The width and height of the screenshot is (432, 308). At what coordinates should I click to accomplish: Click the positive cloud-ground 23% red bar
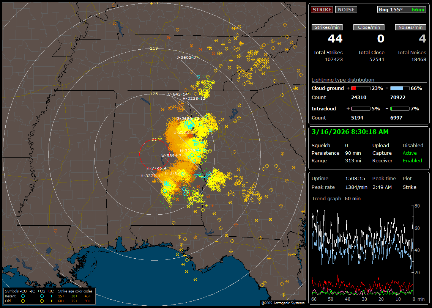(x=360, y=88)
